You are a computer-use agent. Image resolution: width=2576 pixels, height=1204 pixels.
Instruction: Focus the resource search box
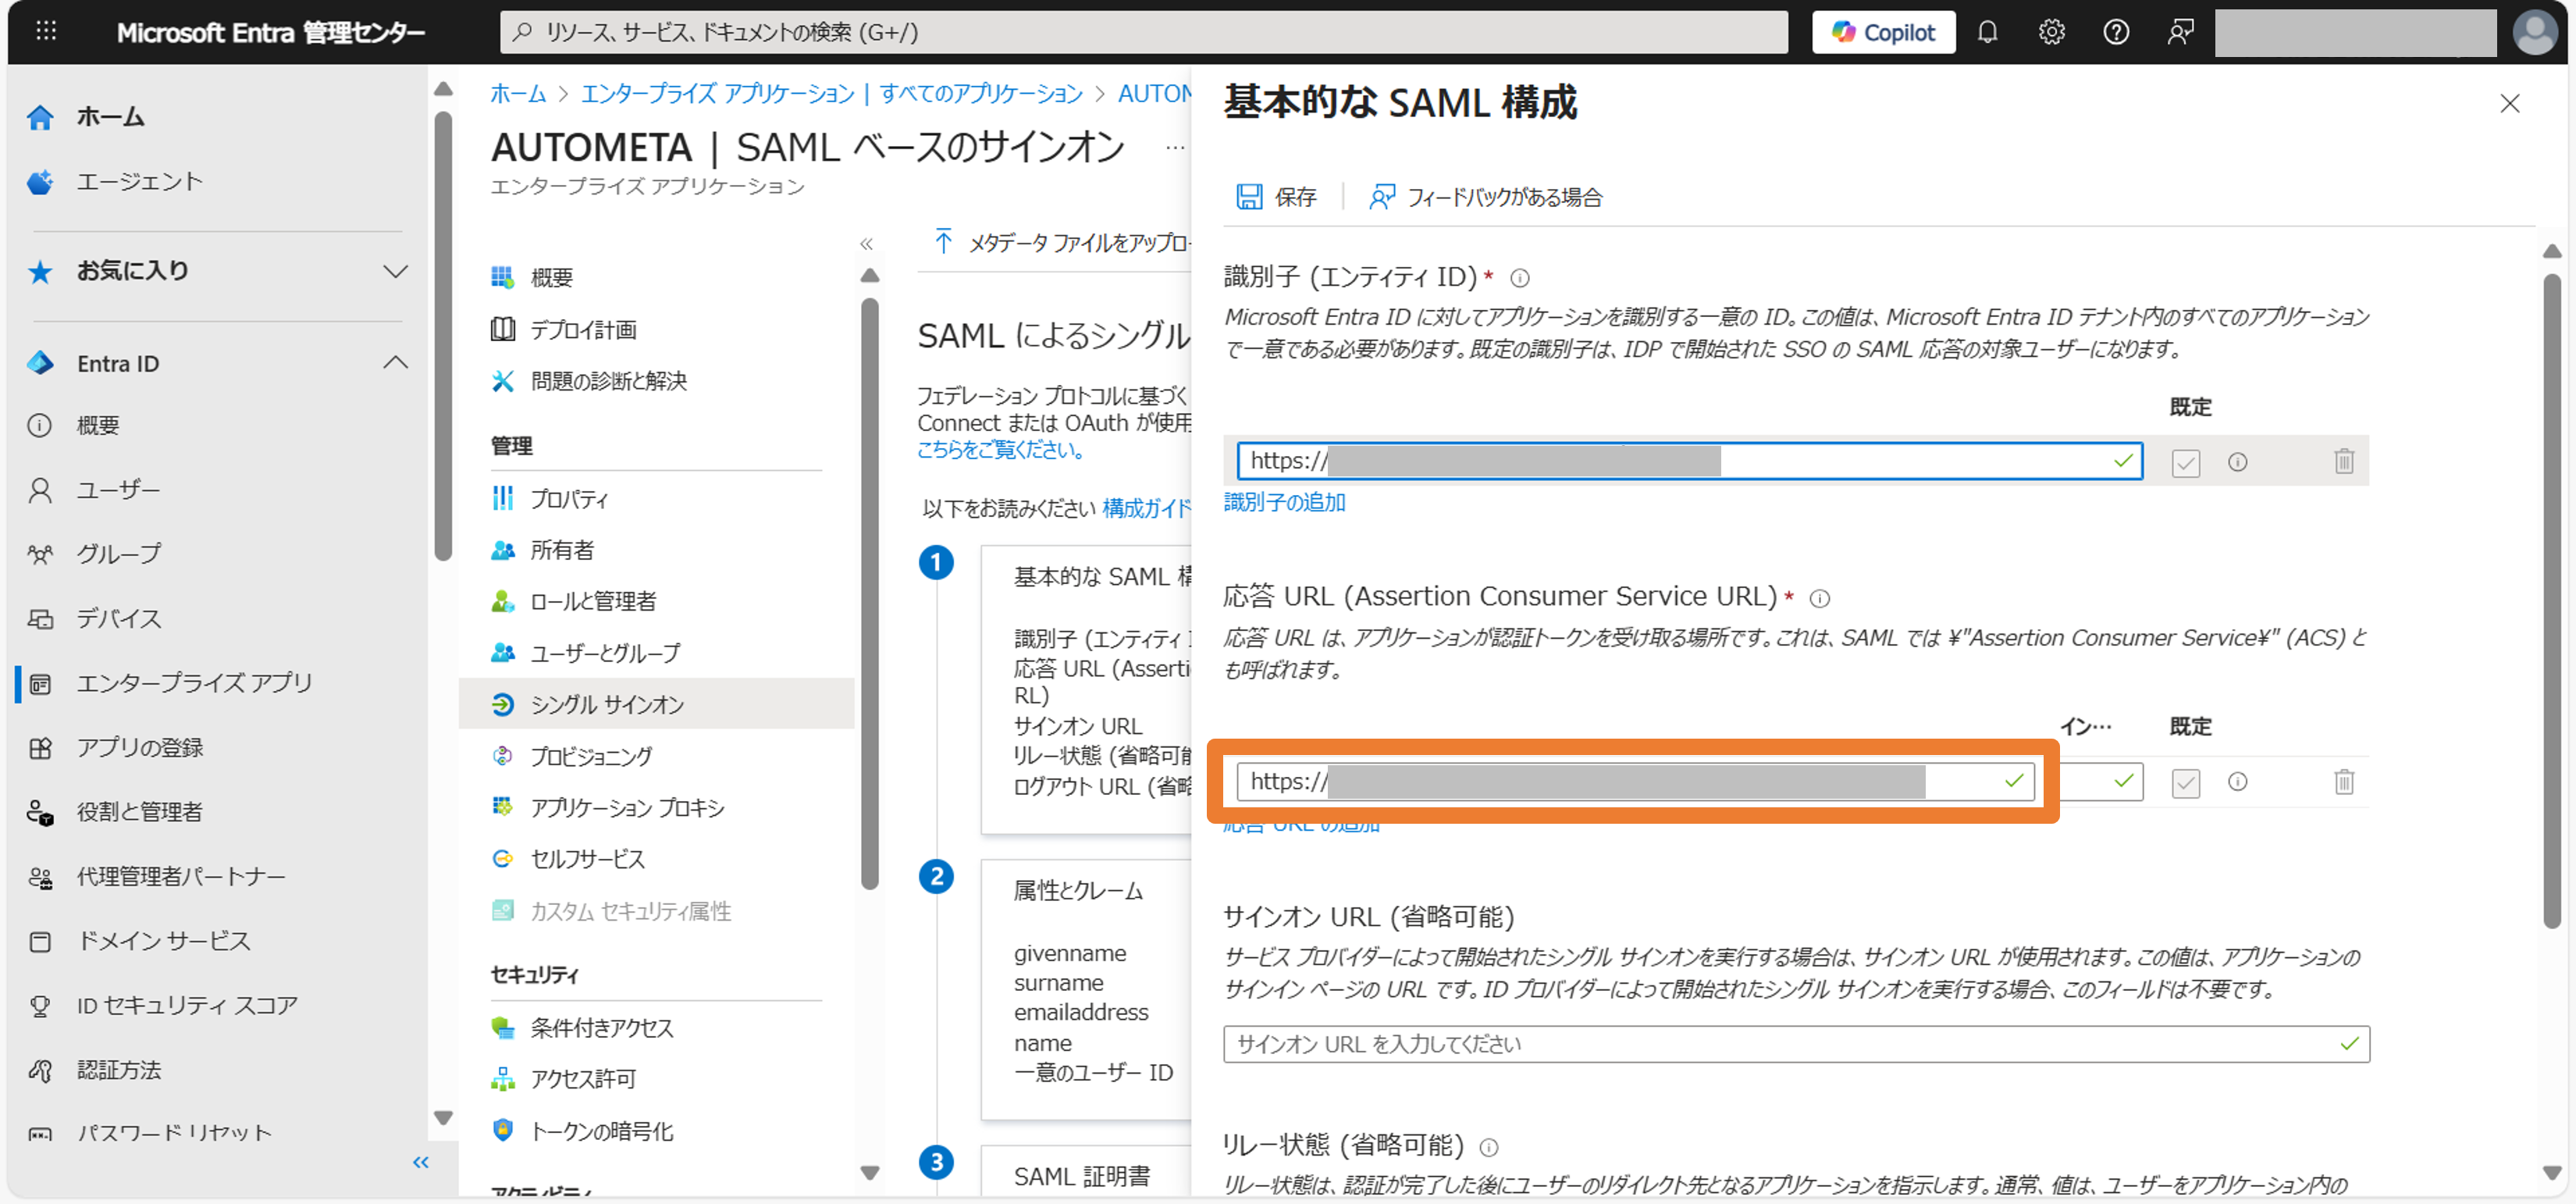(x=1143, y=32)
